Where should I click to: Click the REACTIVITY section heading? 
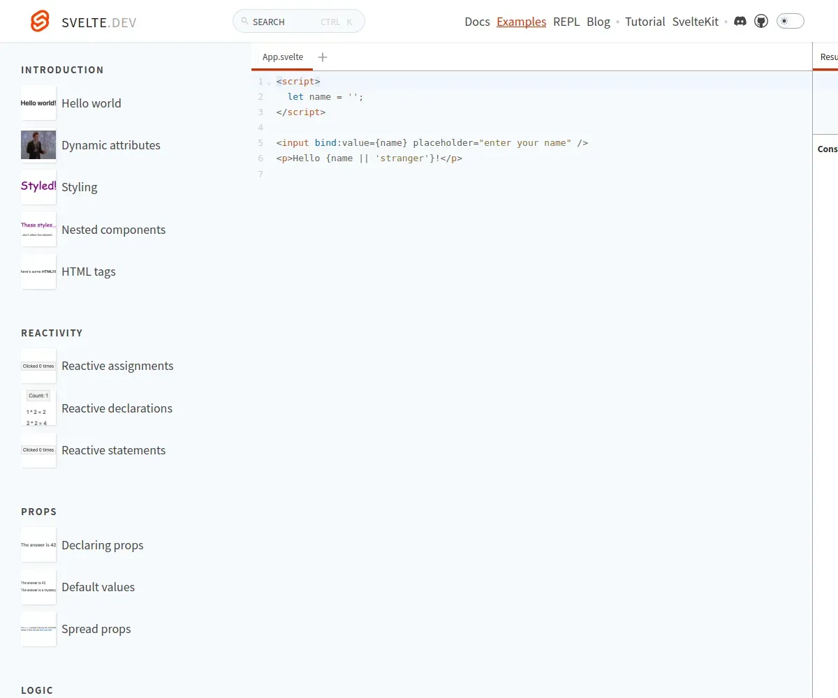52,333
